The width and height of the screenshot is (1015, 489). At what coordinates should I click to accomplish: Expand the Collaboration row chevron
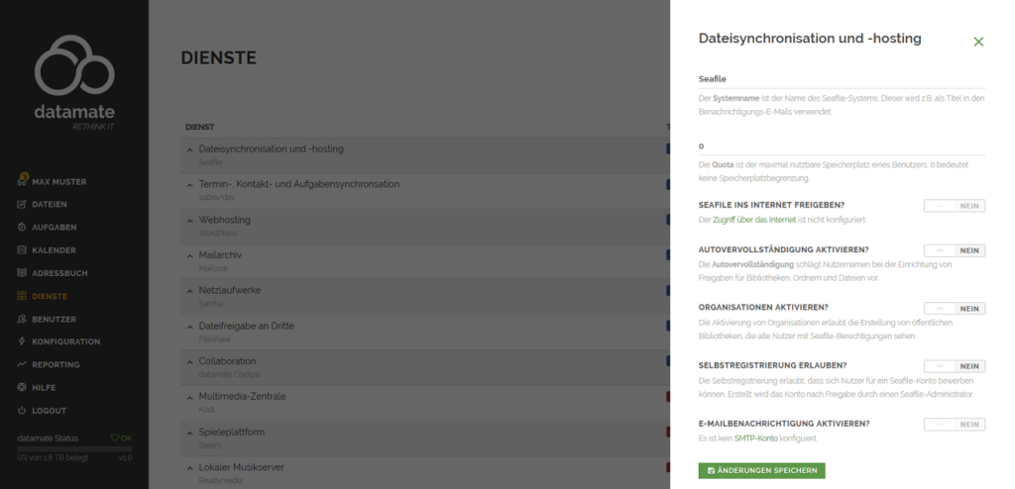point(189,361)
